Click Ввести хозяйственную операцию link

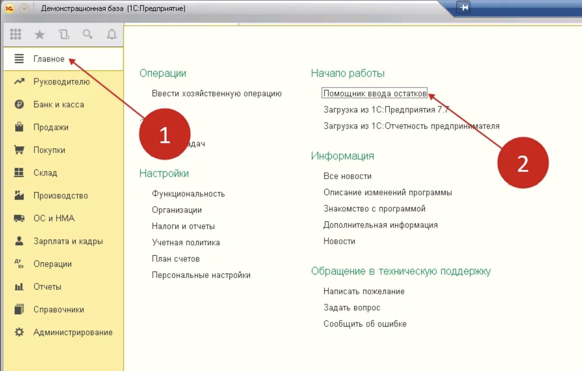click(x=217, y=93)
